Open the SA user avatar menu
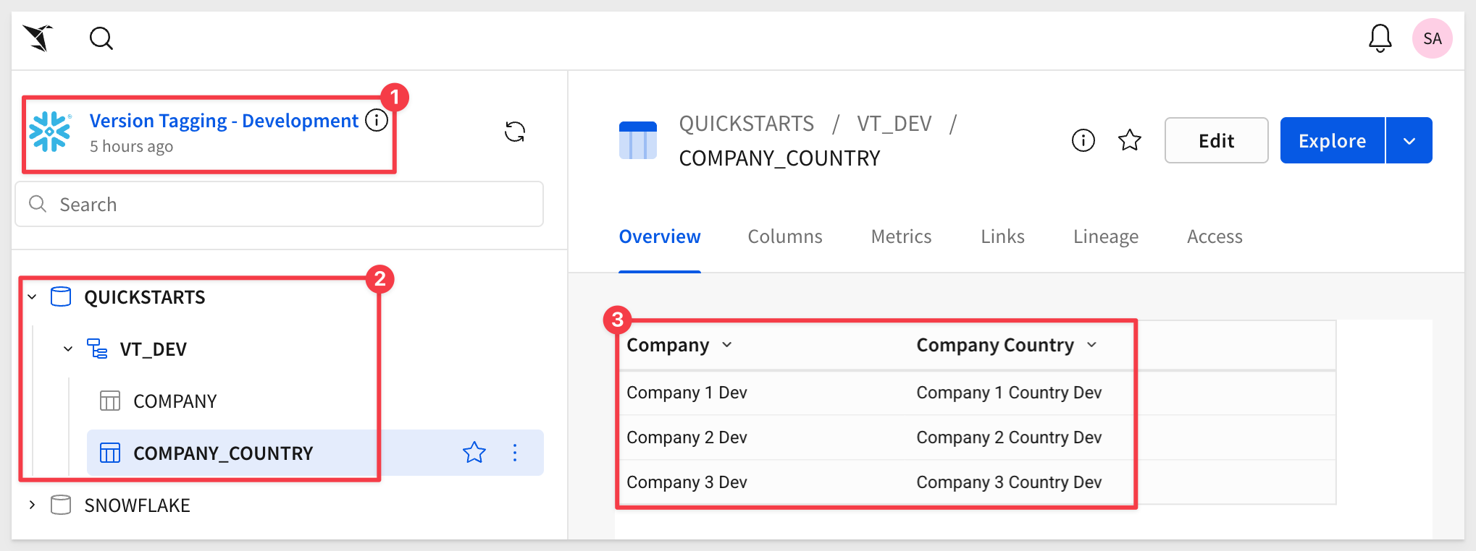This screenshot has width=1476, height=551. coord(1432,38)
